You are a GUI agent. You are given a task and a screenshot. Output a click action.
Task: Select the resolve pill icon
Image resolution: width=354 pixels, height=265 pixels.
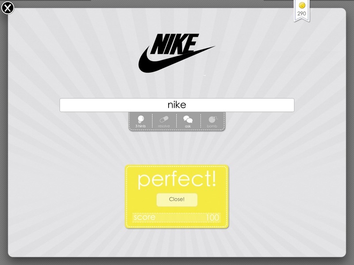(x=164, y=119)
